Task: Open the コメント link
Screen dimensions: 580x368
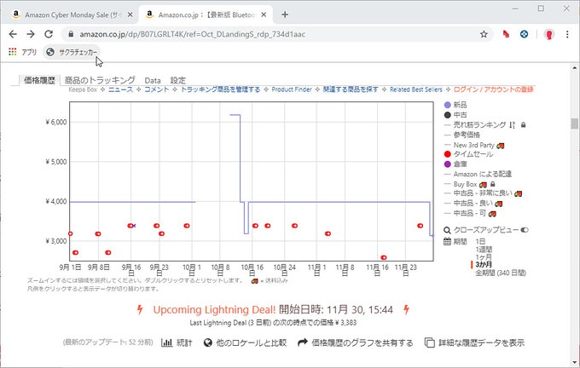Action: pos(156,89)
